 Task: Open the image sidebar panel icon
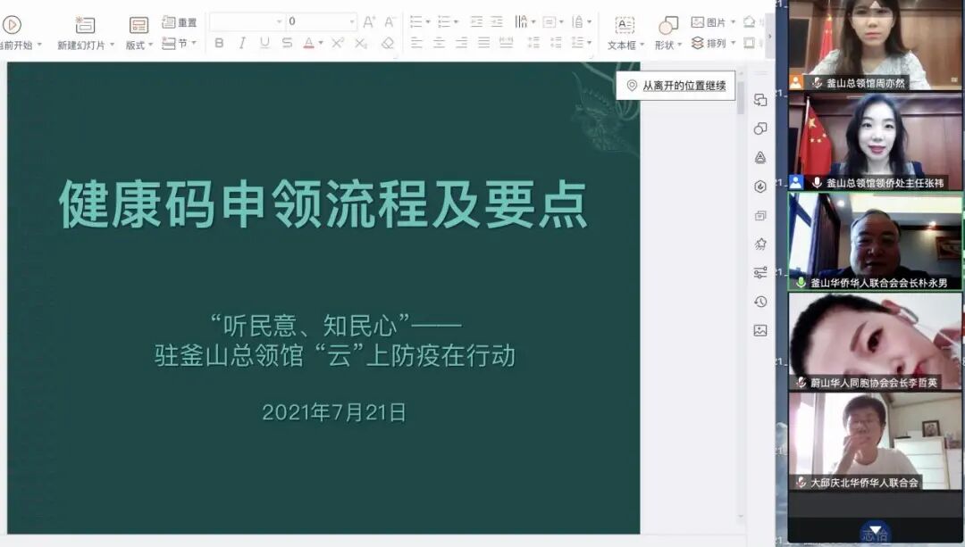760,330
